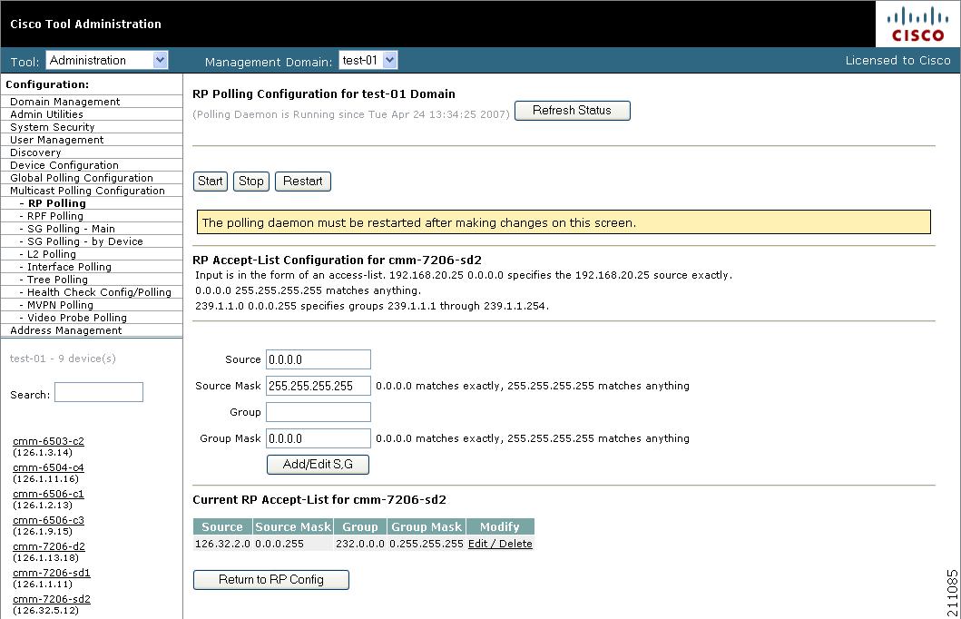Start the polling daemon
The height and width of the screenshot is (619, 961).
(210, 181)
